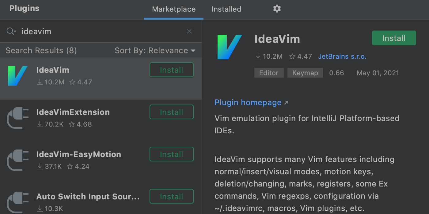This screenshot has width=429, height=214.
Task: Install the IdeaVimExtension plugin
Action: [x=172, y=112]
